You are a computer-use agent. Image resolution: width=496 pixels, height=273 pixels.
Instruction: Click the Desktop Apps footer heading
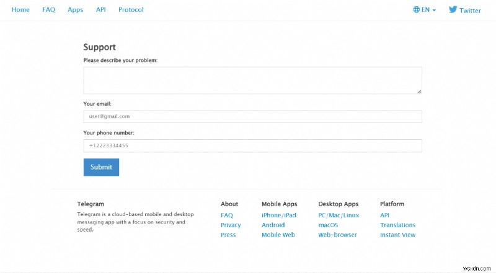coord(338,204)
